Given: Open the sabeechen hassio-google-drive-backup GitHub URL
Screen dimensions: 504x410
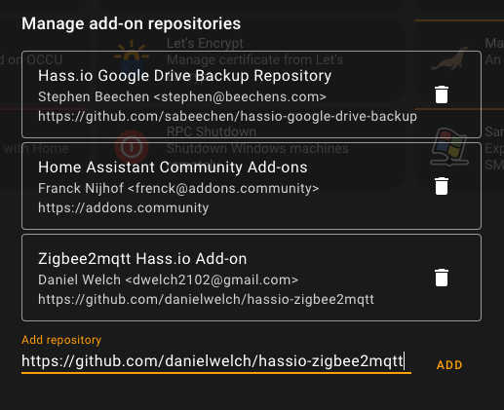Looking at the screenshot, I should (227, 116).
